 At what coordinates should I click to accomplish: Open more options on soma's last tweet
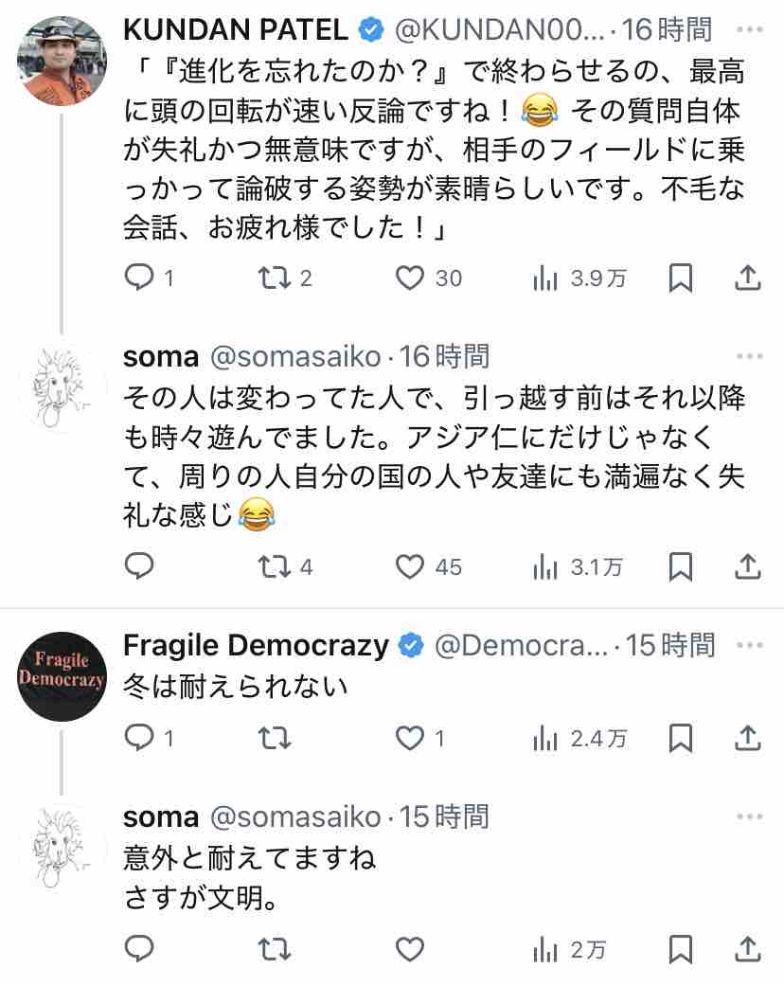pyautogui.click(x=749, y=816)
